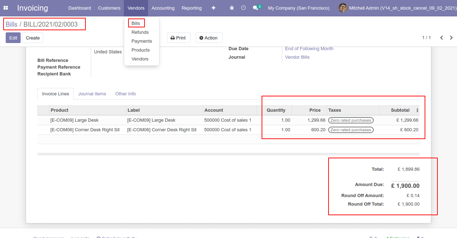Screen dimensions: 457x238
Task: Open the Action dropdown
Action: pyautogui.click(x=209, y=38)
